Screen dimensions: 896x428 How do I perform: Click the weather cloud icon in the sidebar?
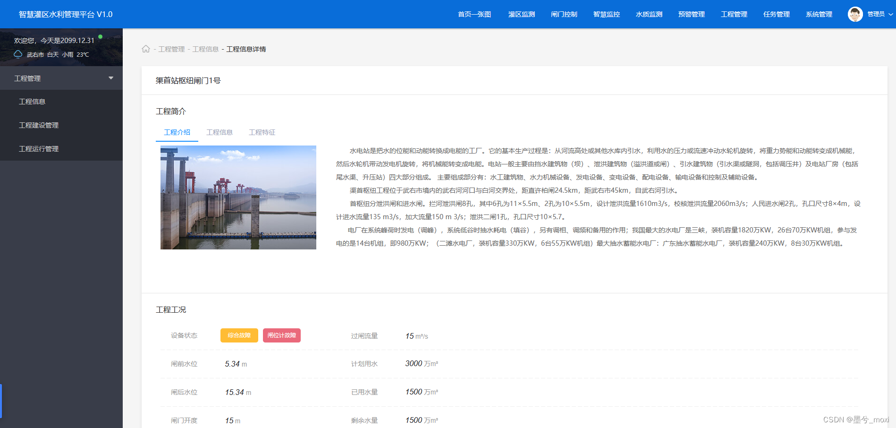point(17,54)
